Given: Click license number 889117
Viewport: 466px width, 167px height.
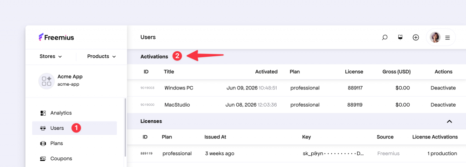Looking at the screenshot, I should click(x=355, y=88).
